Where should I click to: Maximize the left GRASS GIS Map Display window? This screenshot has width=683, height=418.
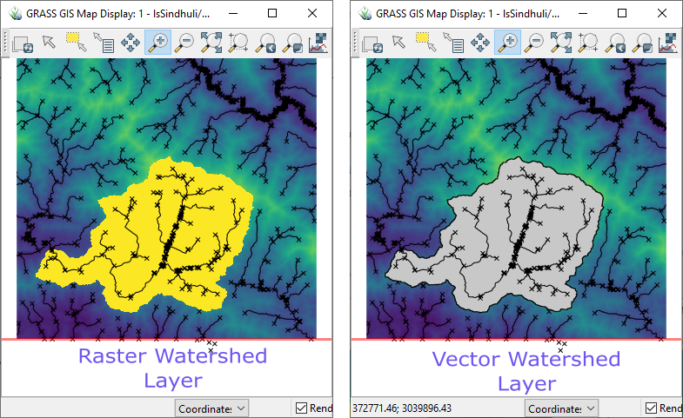coord(272,14)
